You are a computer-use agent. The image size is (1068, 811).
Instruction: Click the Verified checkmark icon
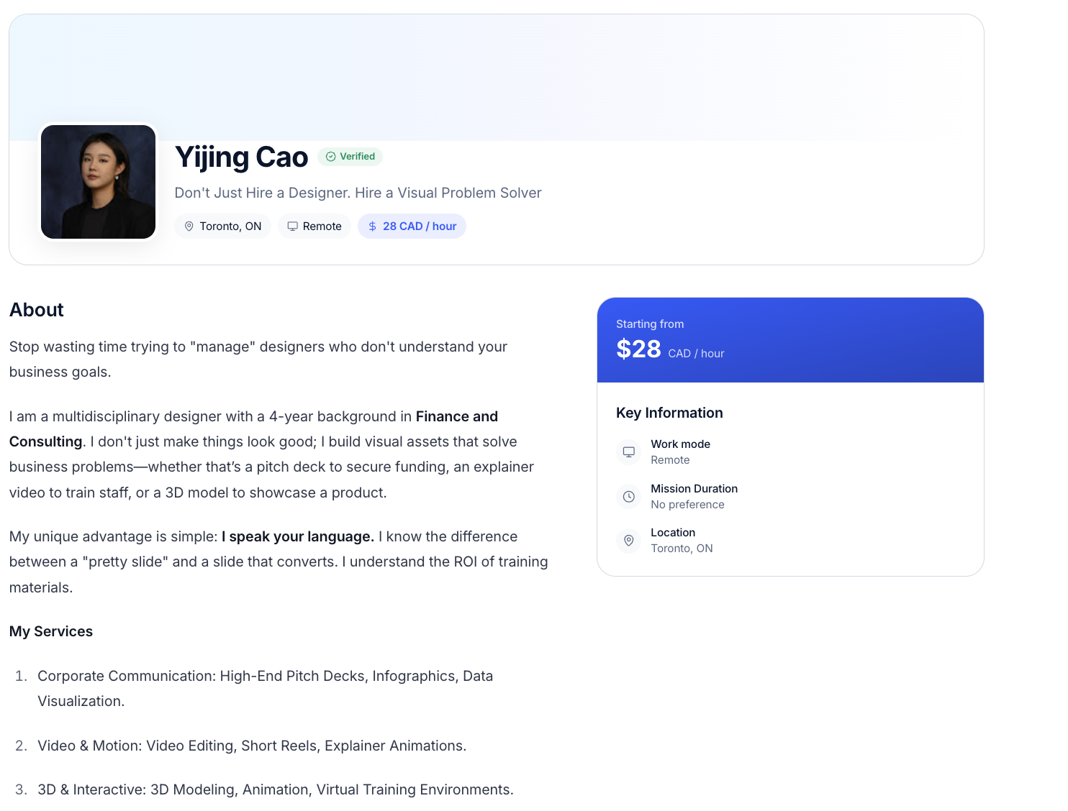coord(331,157)
